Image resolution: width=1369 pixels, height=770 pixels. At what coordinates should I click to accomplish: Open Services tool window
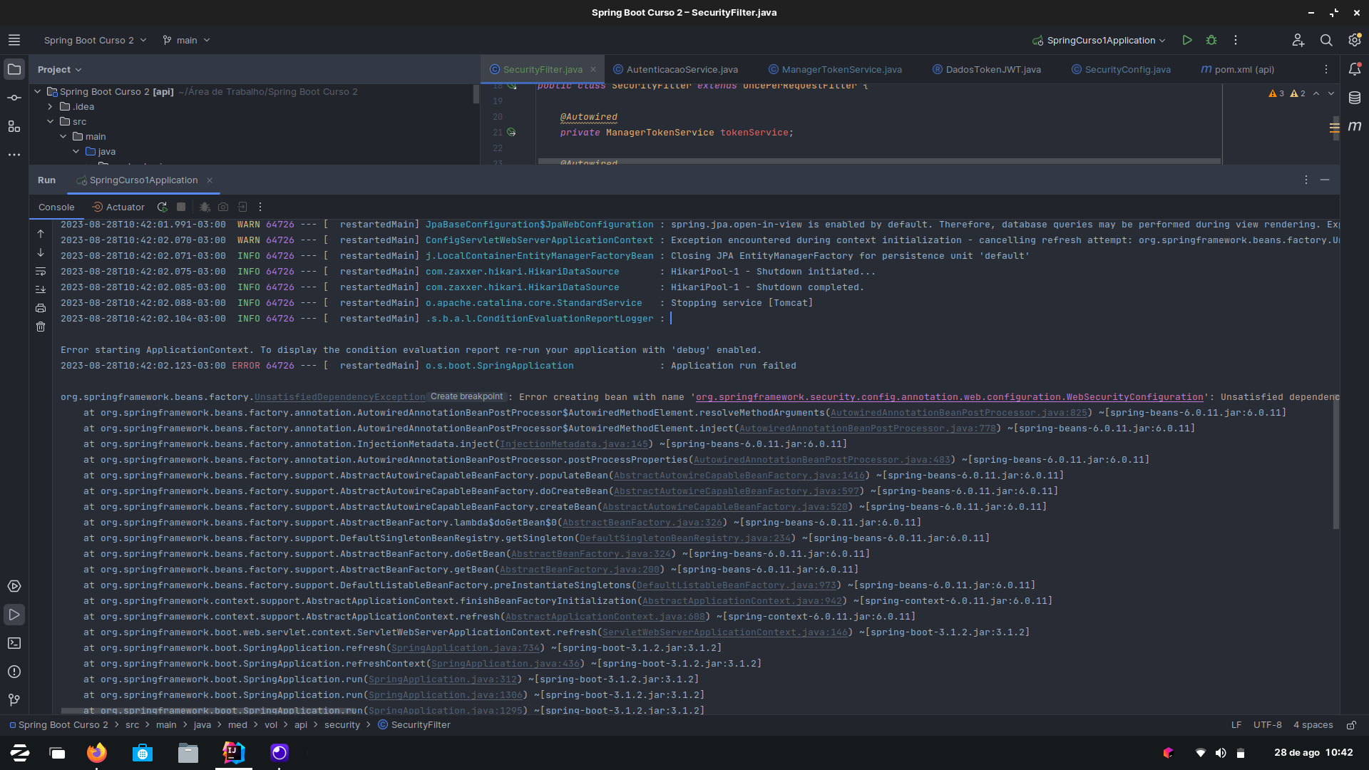click(x=14, y=586)
